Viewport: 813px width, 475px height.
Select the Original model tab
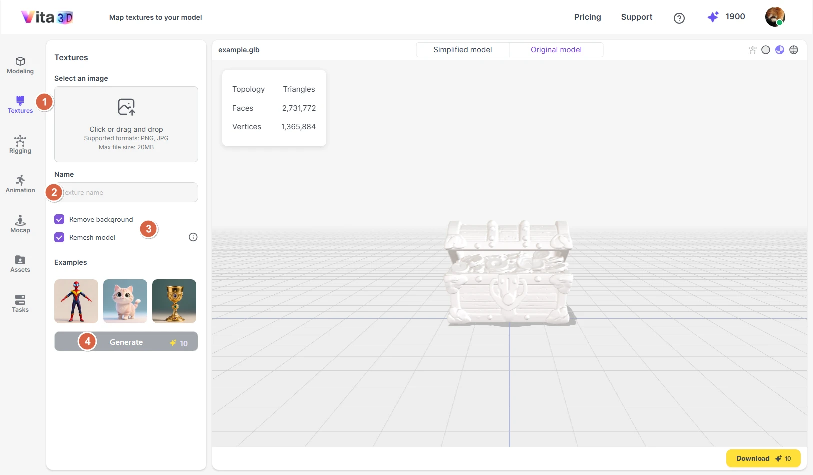556,50
